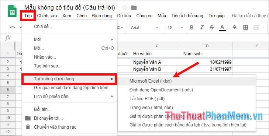269x136 pixels.
Task: Choose Mở... from the file menu
Action: pyautogui.click(x=69, y=48)
